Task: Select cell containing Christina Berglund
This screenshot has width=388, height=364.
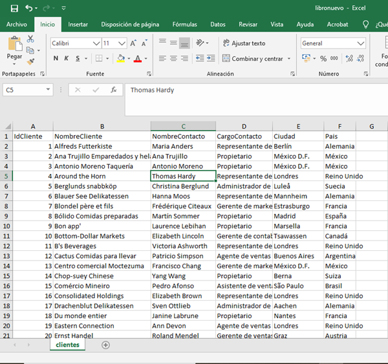Action: (183, 186)
